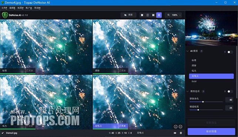Choose side-by-side view layout icon
The width and height of the screenshot is (238, 137).
(x=153, y=15)
